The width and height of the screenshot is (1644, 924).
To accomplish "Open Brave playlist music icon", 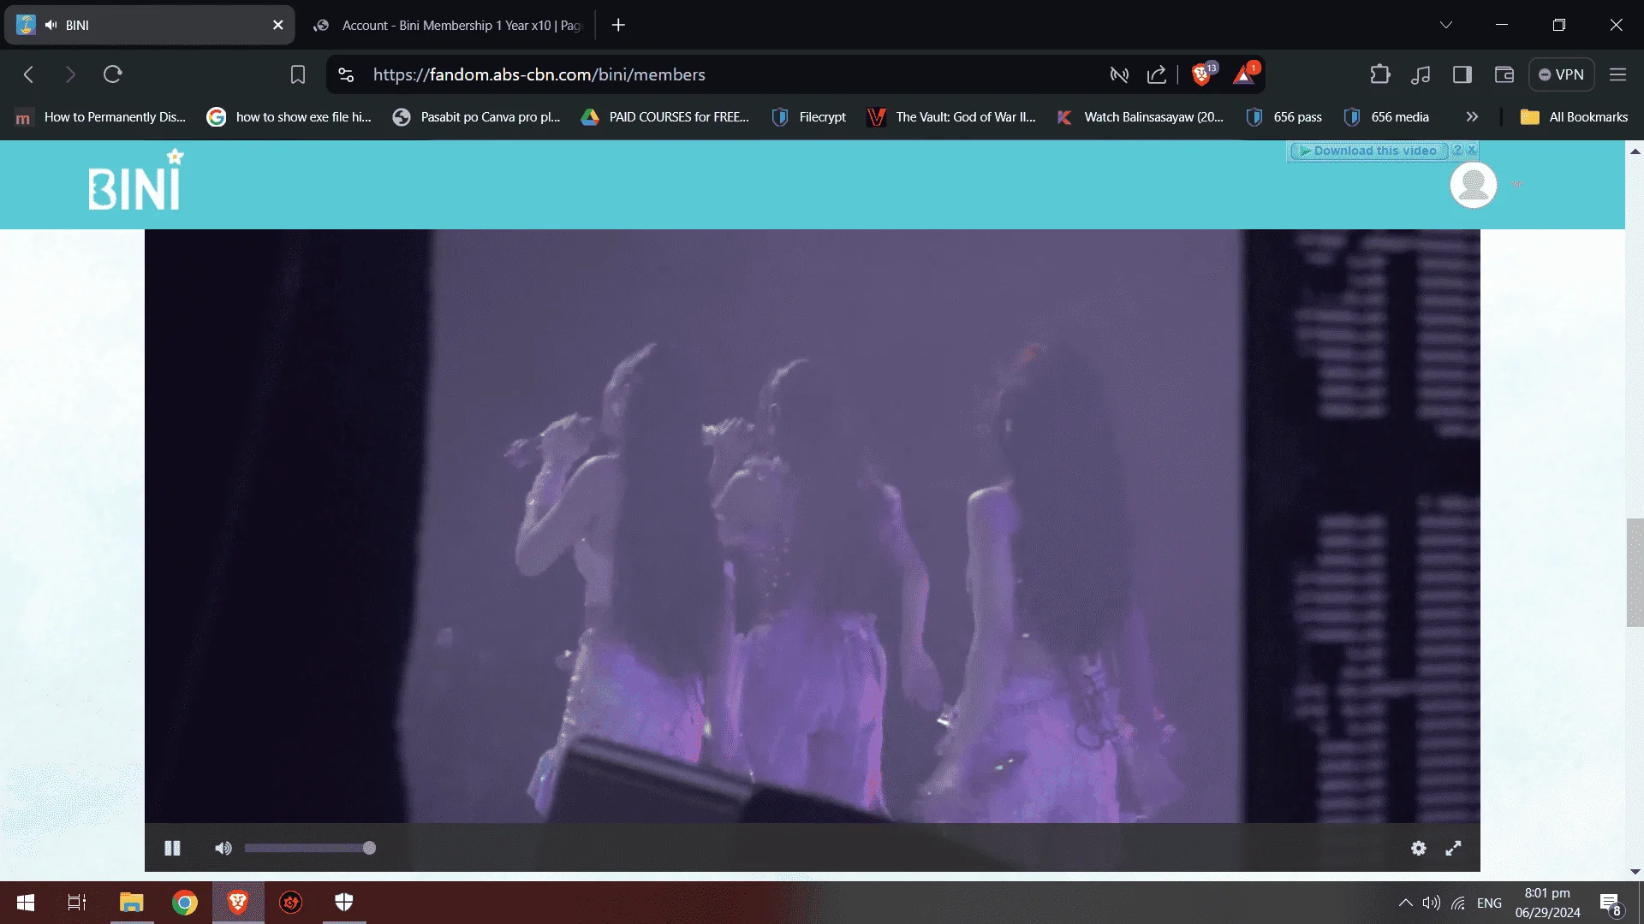I will tap(1421, 74).
